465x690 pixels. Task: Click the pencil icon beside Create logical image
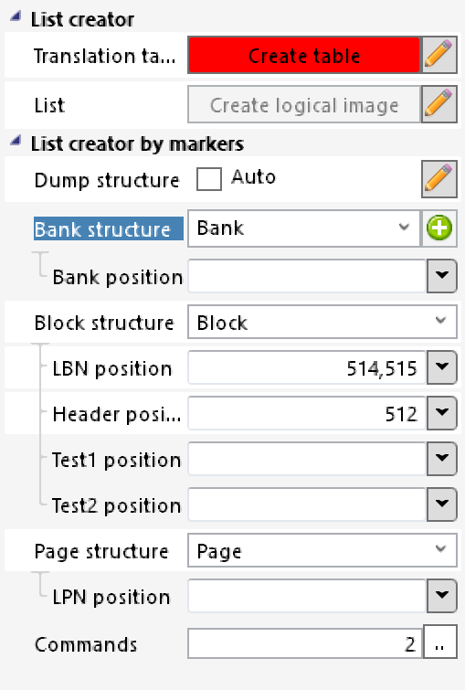tap(439, 105)
